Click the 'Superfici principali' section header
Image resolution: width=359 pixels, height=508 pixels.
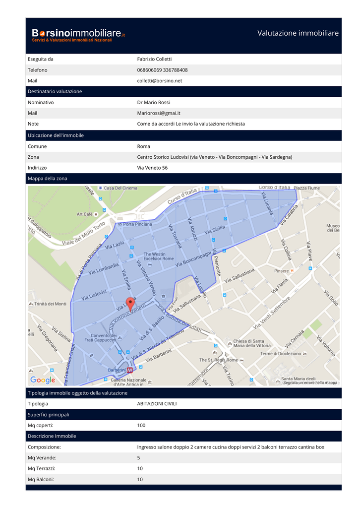(x=183, y=415)
